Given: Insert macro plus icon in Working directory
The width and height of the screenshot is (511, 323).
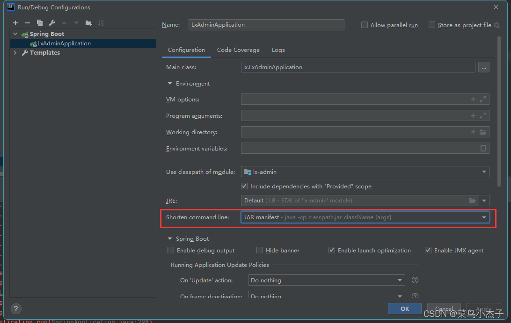Looking at the screenshot, I should point(473,132).
